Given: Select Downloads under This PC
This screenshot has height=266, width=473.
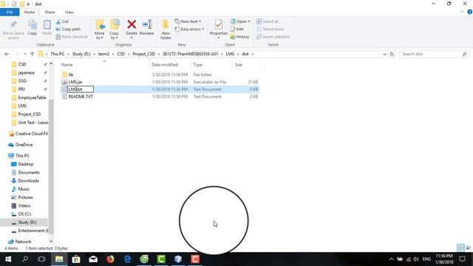Looking at the screenshot, I should click(x=28, y=180).
